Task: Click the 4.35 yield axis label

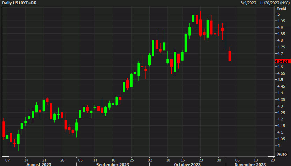Action: tap(281, 100)
